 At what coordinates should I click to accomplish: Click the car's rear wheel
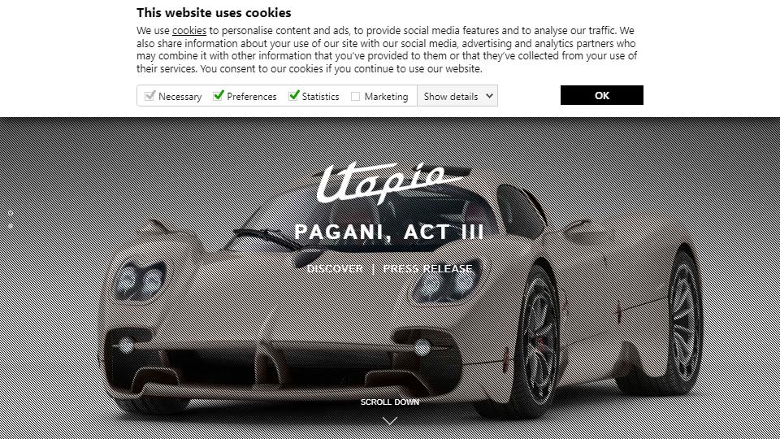pos(684,319)
